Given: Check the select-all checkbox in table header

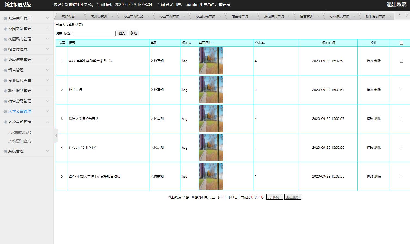Looking at the screenshot, I should pyautogui.click(x=401, y=43).
